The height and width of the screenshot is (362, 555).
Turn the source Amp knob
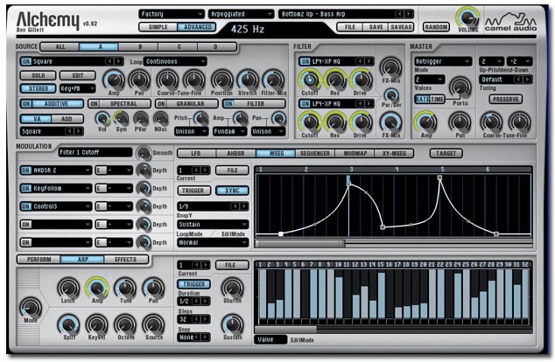[x=114, y=80]
